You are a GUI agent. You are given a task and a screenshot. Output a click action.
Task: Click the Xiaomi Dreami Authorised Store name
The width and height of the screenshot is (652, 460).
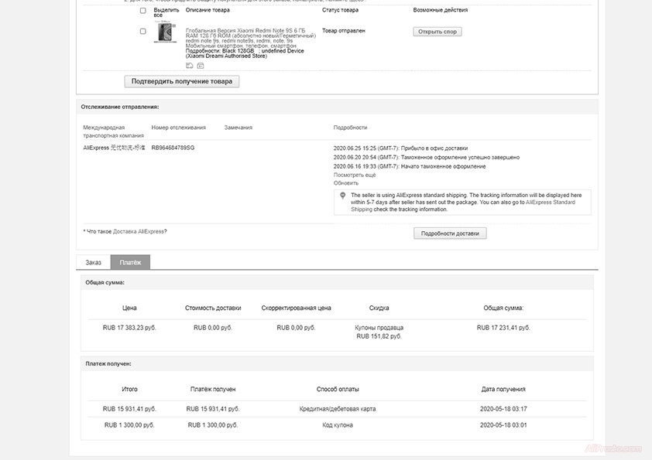(x=226, y=56)
